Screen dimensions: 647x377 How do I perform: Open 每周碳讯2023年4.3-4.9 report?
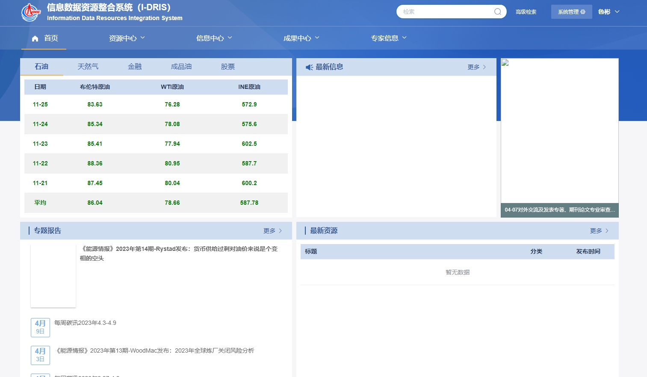click(85, 323)
